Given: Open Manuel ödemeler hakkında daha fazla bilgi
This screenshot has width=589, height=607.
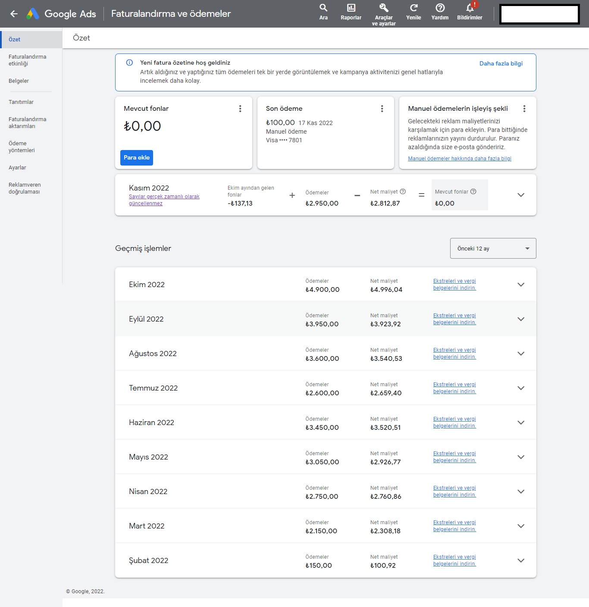Looking at the screenshot, I should [x=460, y=159].
